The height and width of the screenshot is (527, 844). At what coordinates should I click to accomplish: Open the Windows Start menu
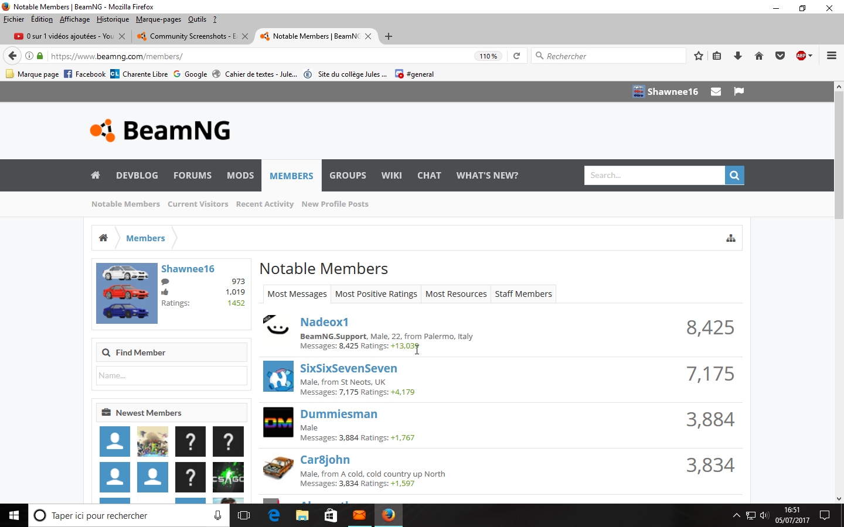coord(14,515)
